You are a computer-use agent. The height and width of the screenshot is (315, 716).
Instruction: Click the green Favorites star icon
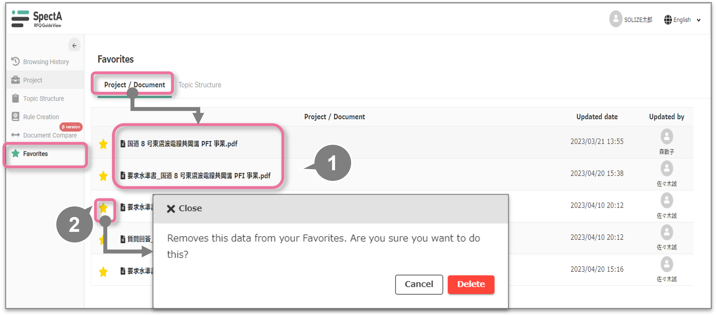click(15, 153)
